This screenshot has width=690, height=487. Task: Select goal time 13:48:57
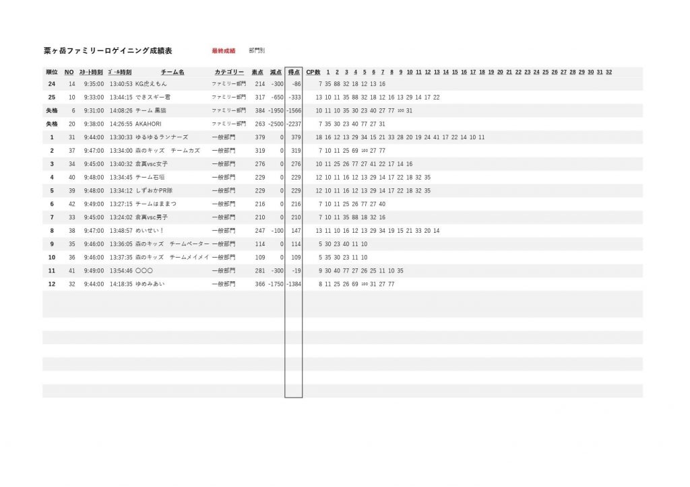(x=121, y=231)
